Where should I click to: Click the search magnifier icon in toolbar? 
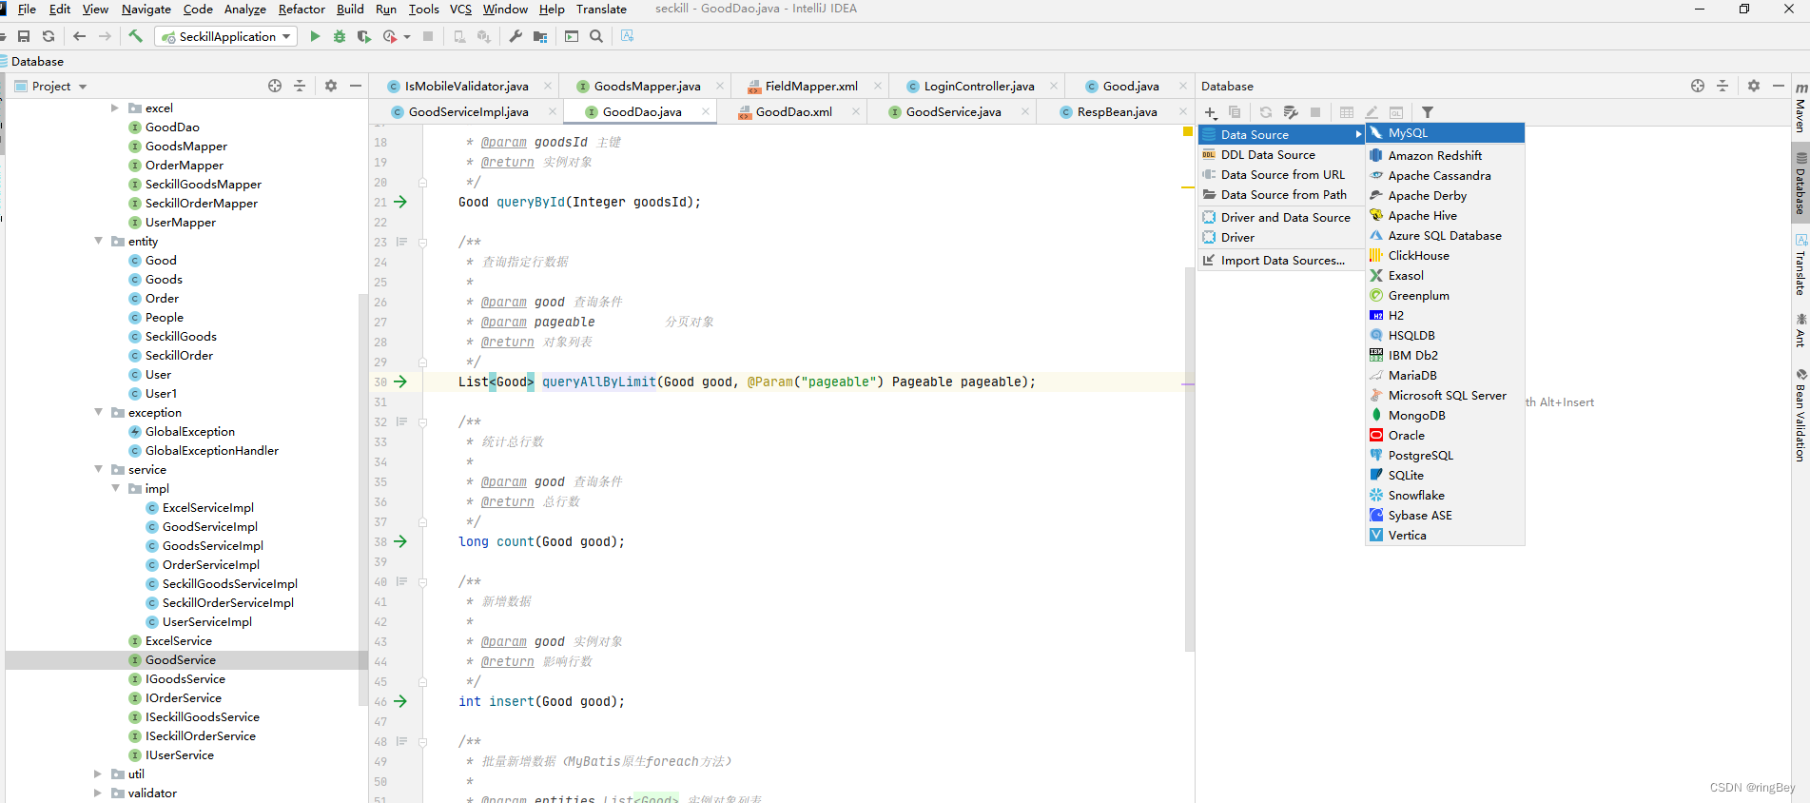(x=596, y=36)
